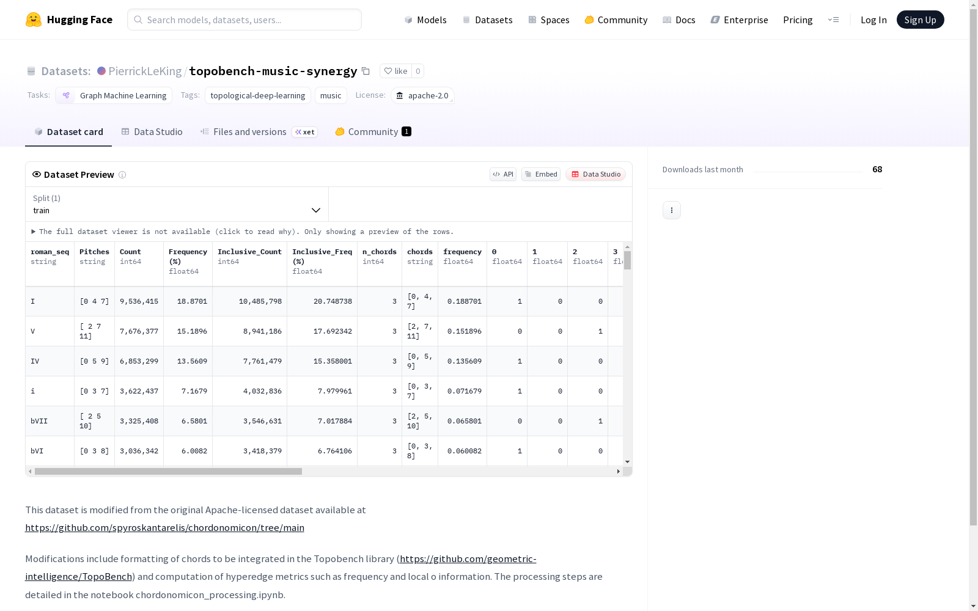
Task: Click the Dataset Preview eye icon
Action: 37,174
